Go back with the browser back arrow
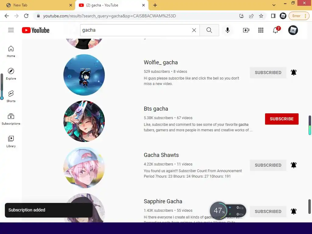This screenshot has height=234, width=312. coord(7,16)
